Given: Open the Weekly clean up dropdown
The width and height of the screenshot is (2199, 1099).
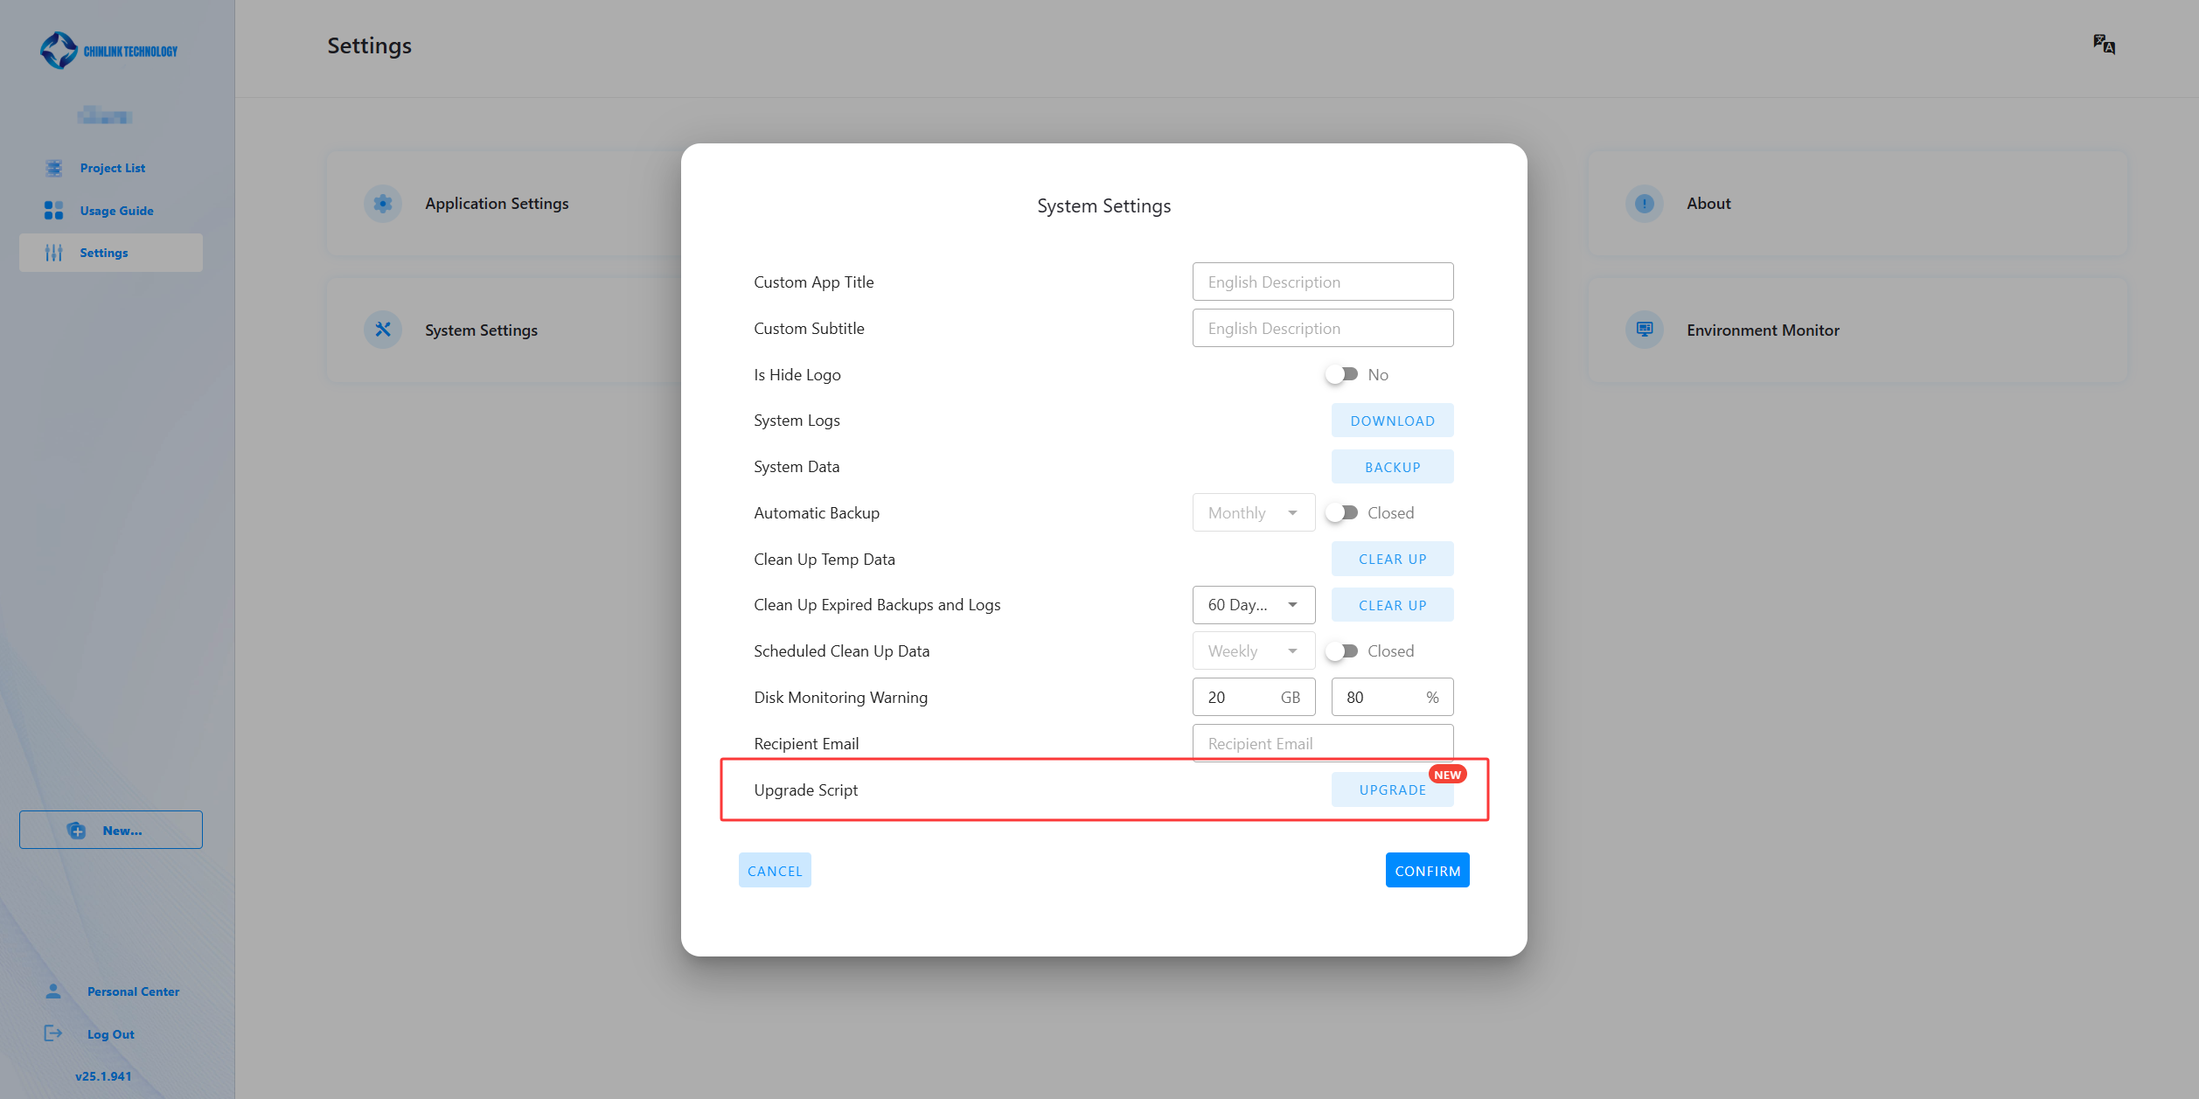Looking at the screenshot, I should click(x=1253, y=650).
